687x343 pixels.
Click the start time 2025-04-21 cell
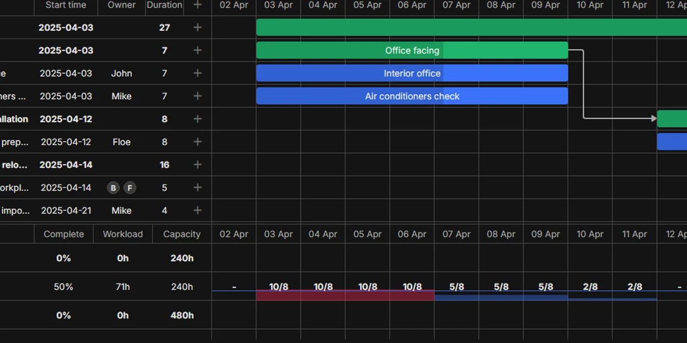(x=66, y=210)
